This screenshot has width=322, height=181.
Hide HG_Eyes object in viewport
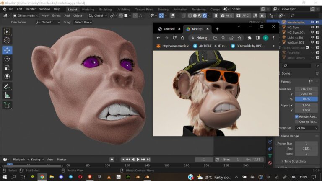coord(312,27)
